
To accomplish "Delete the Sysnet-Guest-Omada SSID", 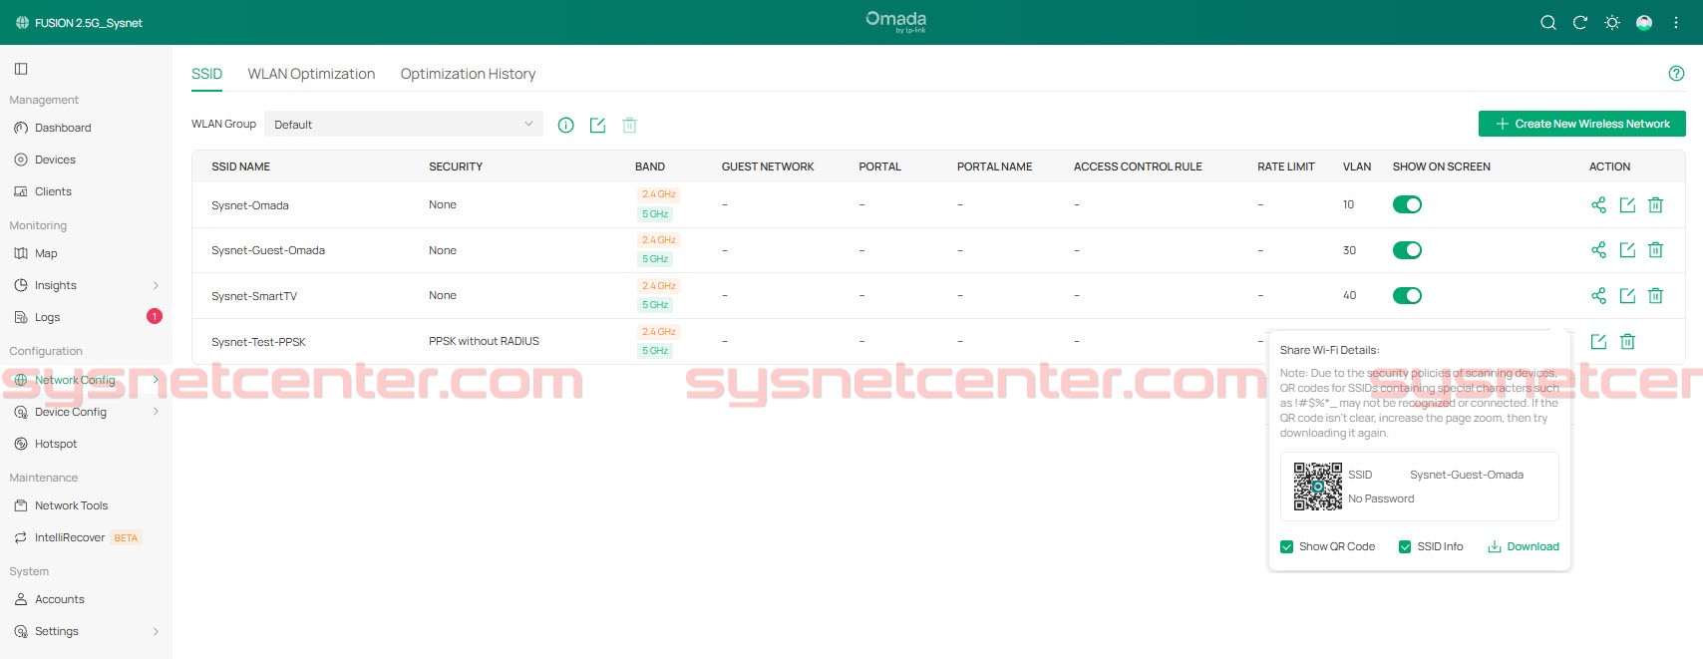I will pyautogui.click(x=1655, y=250).
